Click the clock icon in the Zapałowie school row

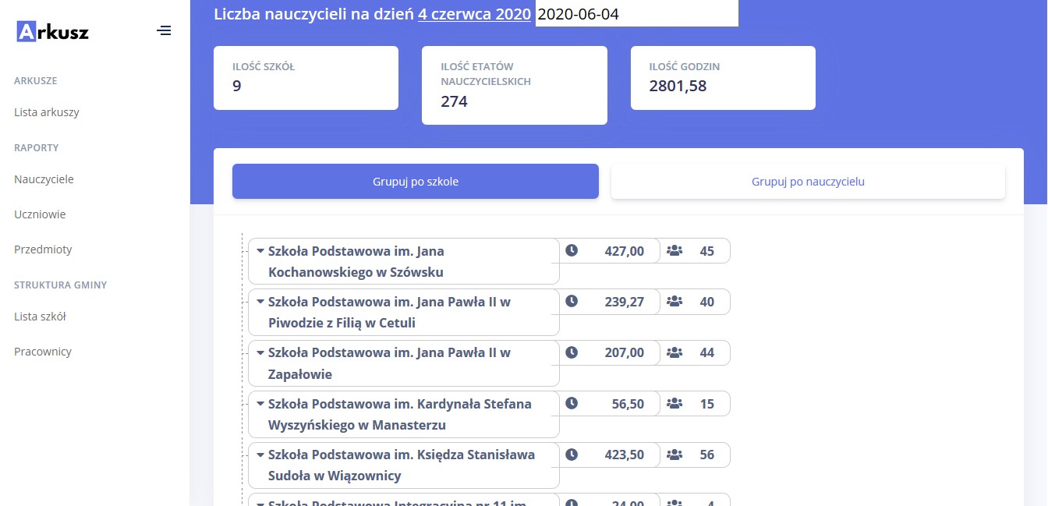click(x=572, y=352)
